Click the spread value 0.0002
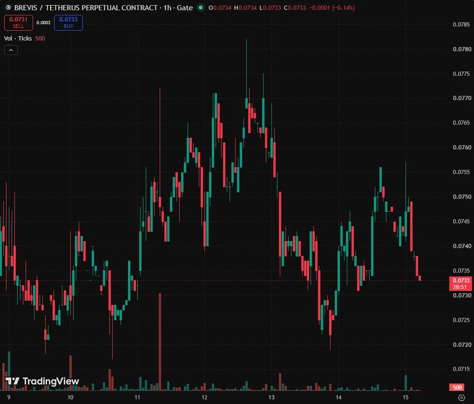 point(43,23)
